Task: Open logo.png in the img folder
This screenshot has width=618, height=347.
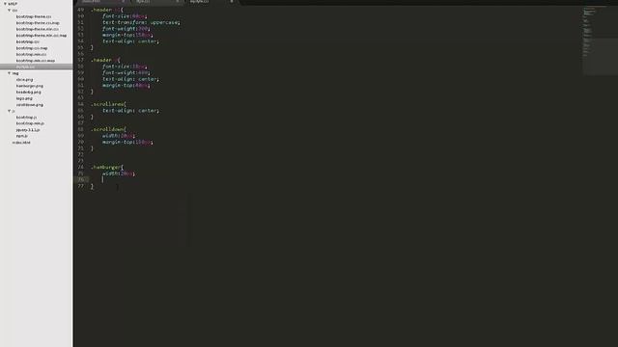Action: pos(24,98)
